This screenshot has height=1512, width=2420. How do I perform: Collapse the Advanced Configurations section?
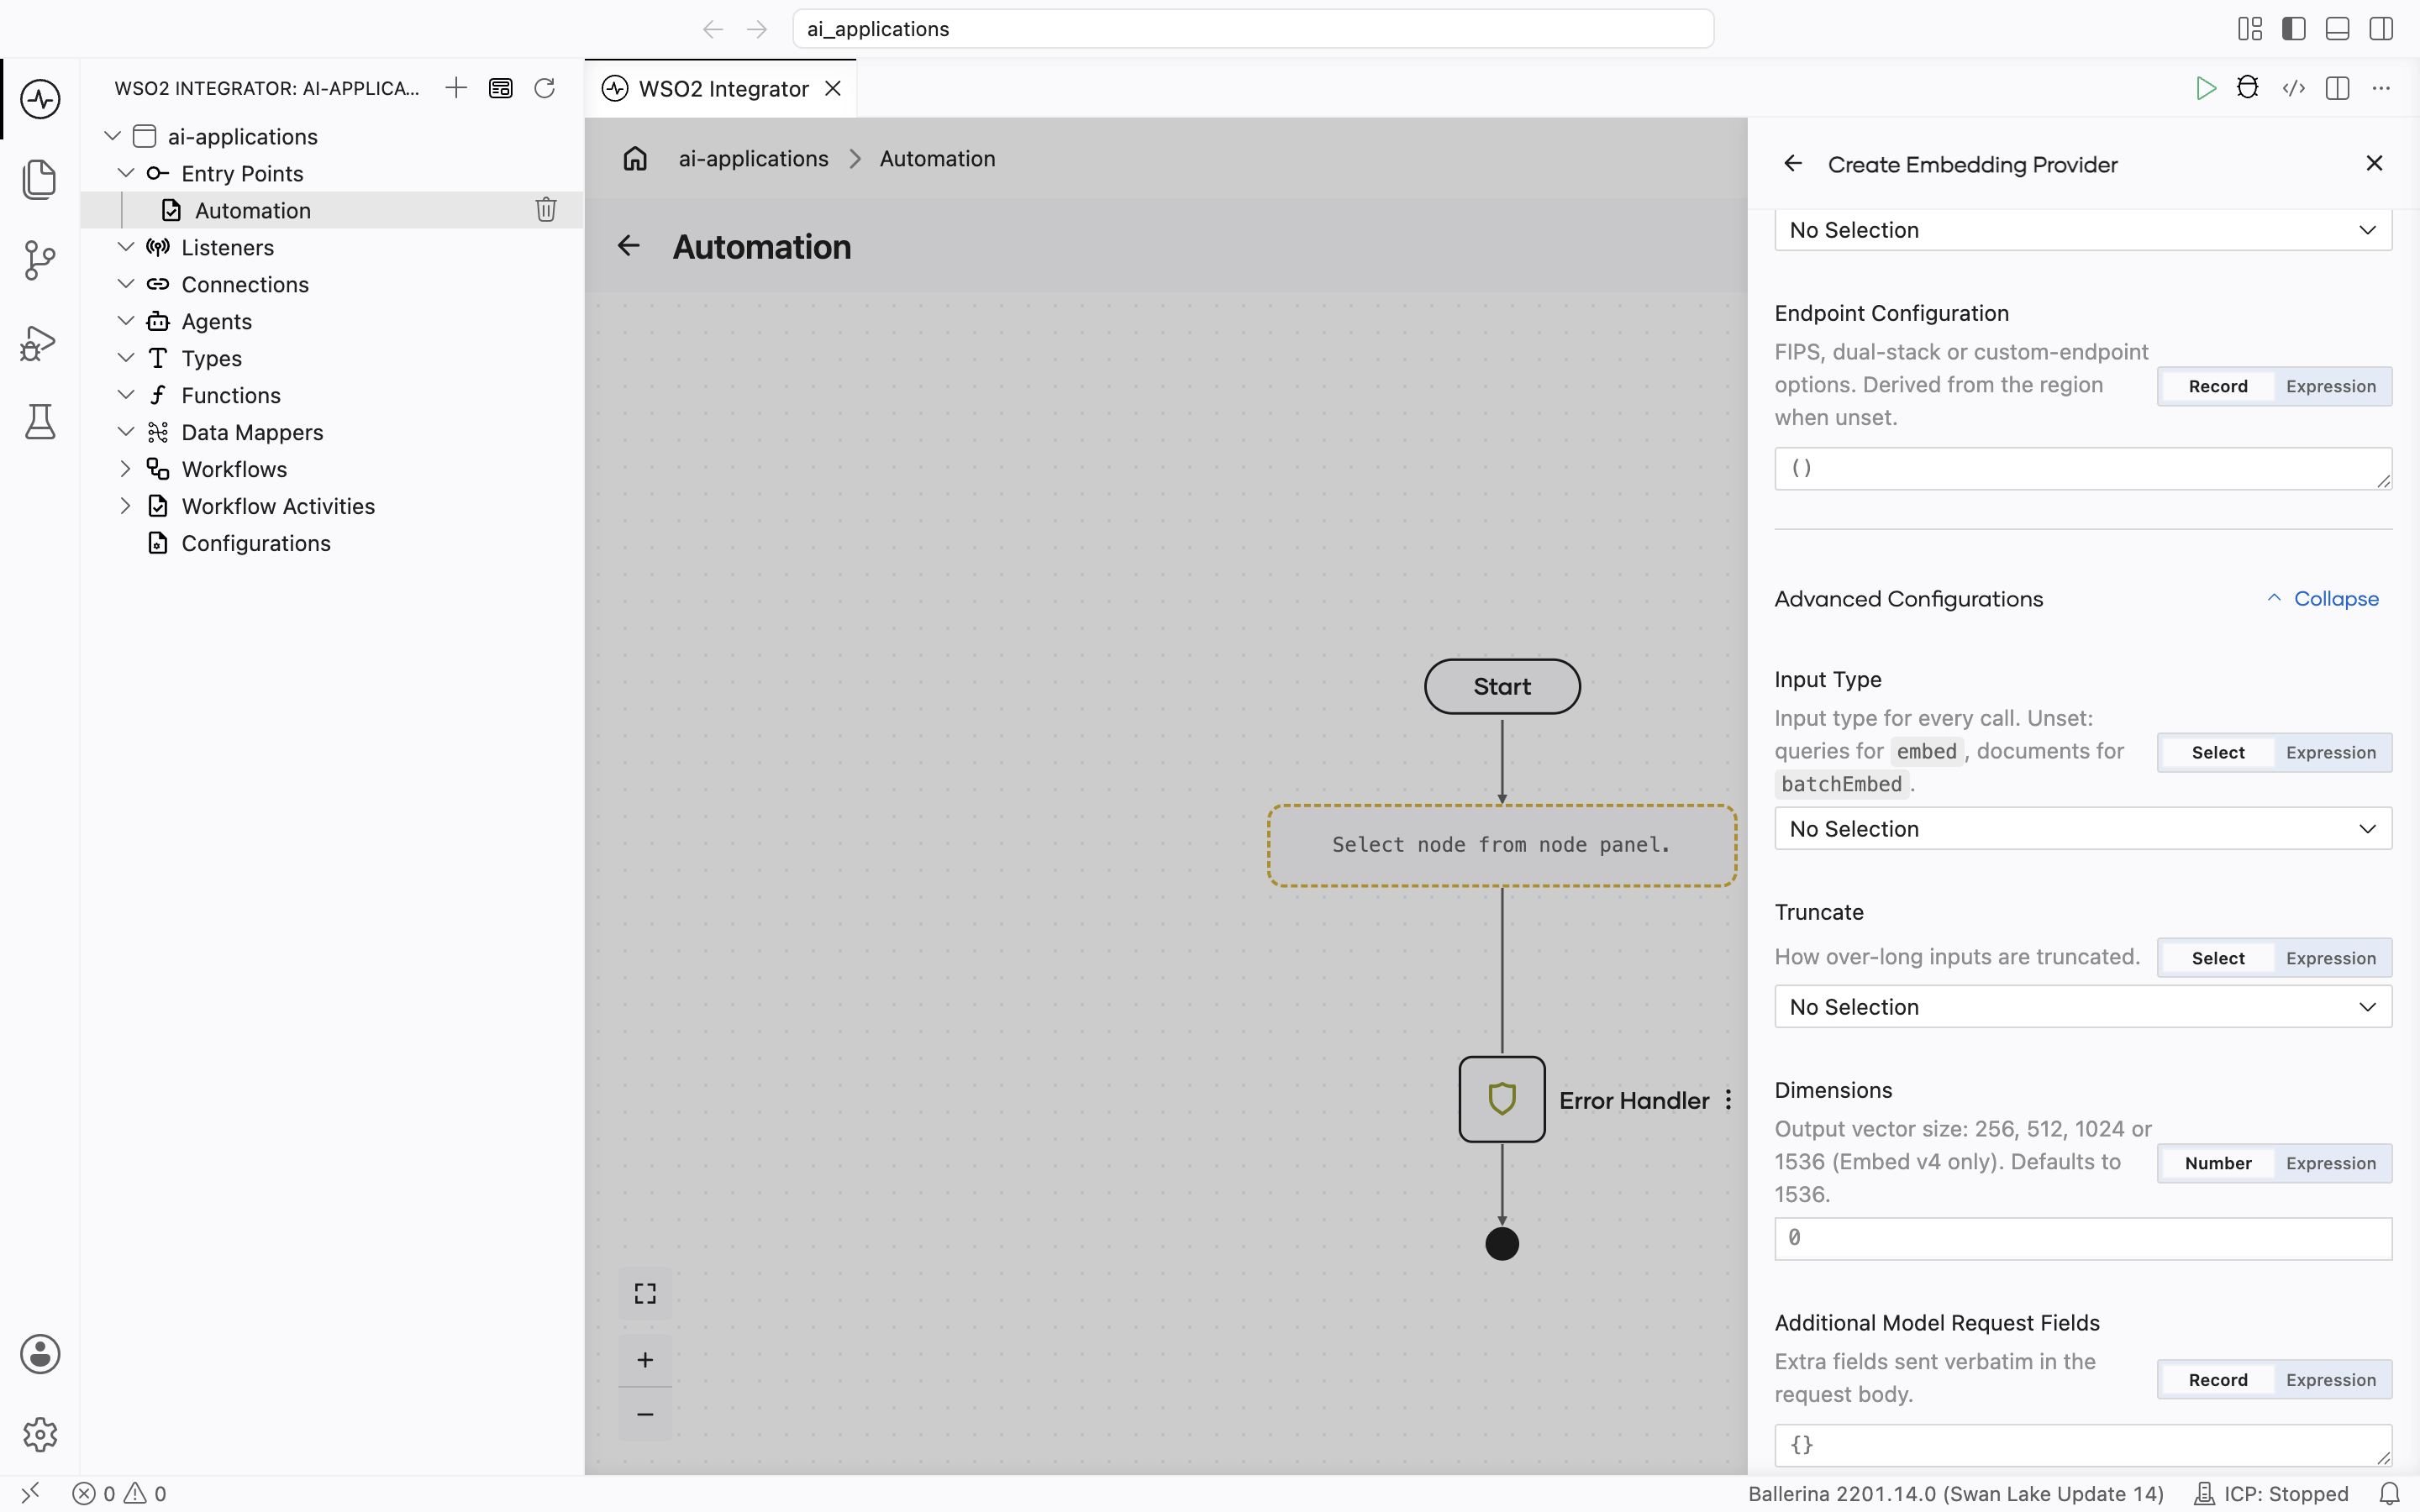coord(2322,599)
